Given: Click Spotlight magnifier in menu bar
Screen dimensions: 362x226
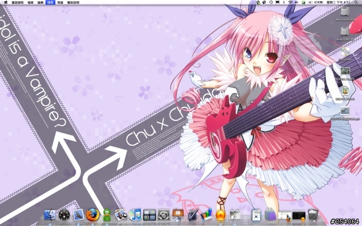Looking at the screenshot, I should [356, 2].
